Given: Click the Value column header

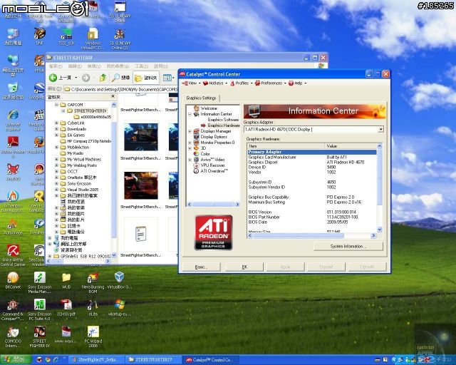Looking at the screenshot, I should (351, 146).
